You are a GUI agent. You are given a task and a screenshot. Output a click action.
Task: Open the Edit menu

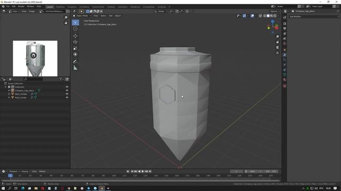tap(14, 6)
